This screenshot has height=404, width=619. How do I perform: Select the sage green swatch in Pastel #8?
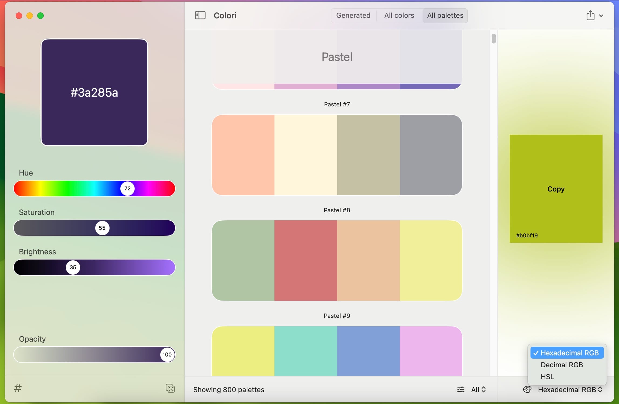tap(243, 261)
